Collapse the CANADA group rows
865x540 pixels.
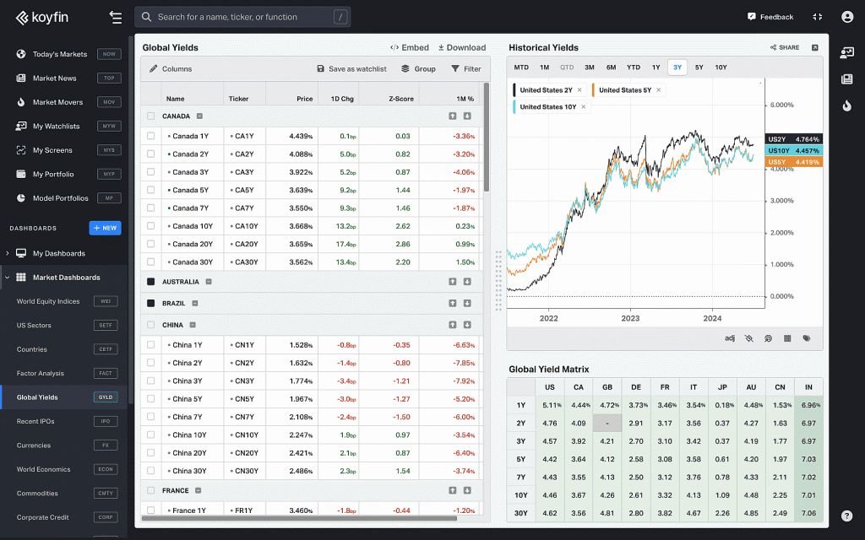coord(199,116)
